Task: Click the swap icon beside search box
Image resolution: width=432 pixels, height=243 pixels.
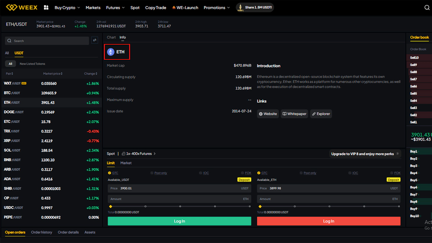Action: [95, 40]
